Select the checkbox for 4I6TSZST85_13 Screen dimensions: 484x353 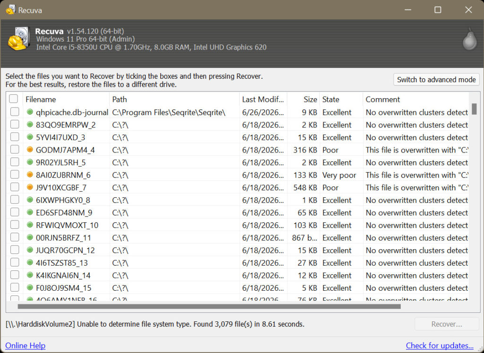tap(15, 262)
